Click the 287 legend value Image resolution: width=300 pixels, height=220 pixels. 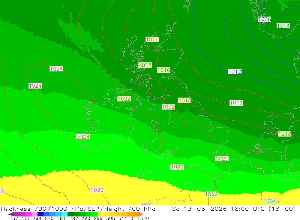(x=74, y=218)
